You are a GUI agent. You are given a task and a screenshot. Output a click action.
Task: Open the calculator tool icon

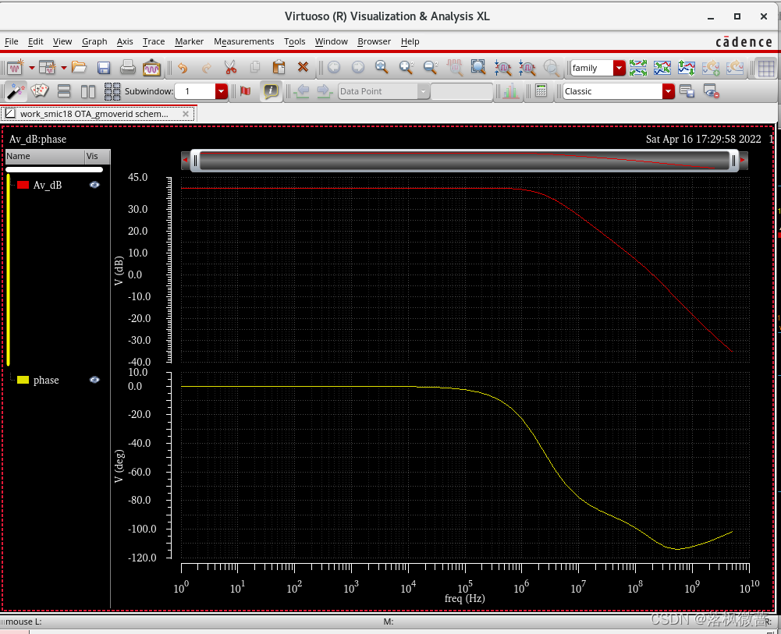pos(541,91)
